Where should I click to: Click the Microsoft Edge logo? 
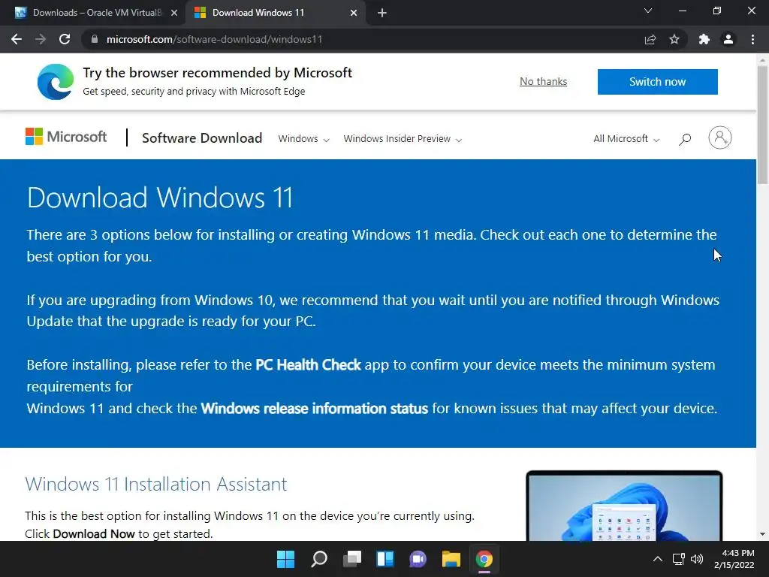(56, 81)
